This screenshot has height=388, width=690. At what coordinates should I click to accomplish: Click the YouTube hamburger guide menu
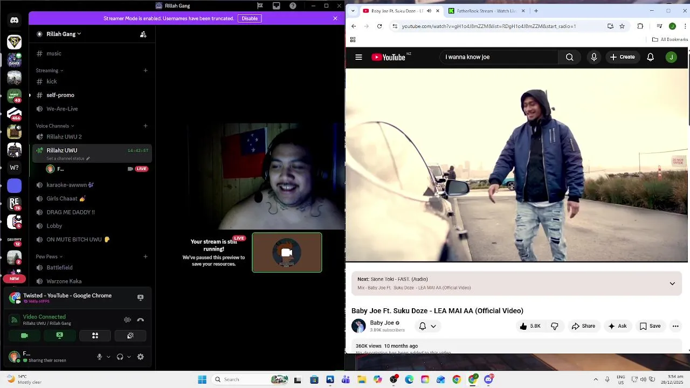(358, 57)
